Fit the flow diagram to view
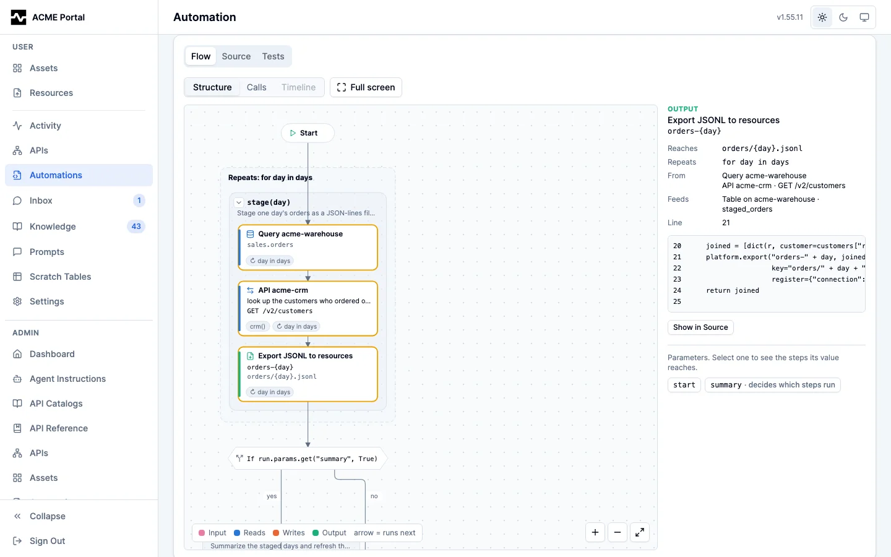This screenshot has width=891, height=557. [640, 532]
